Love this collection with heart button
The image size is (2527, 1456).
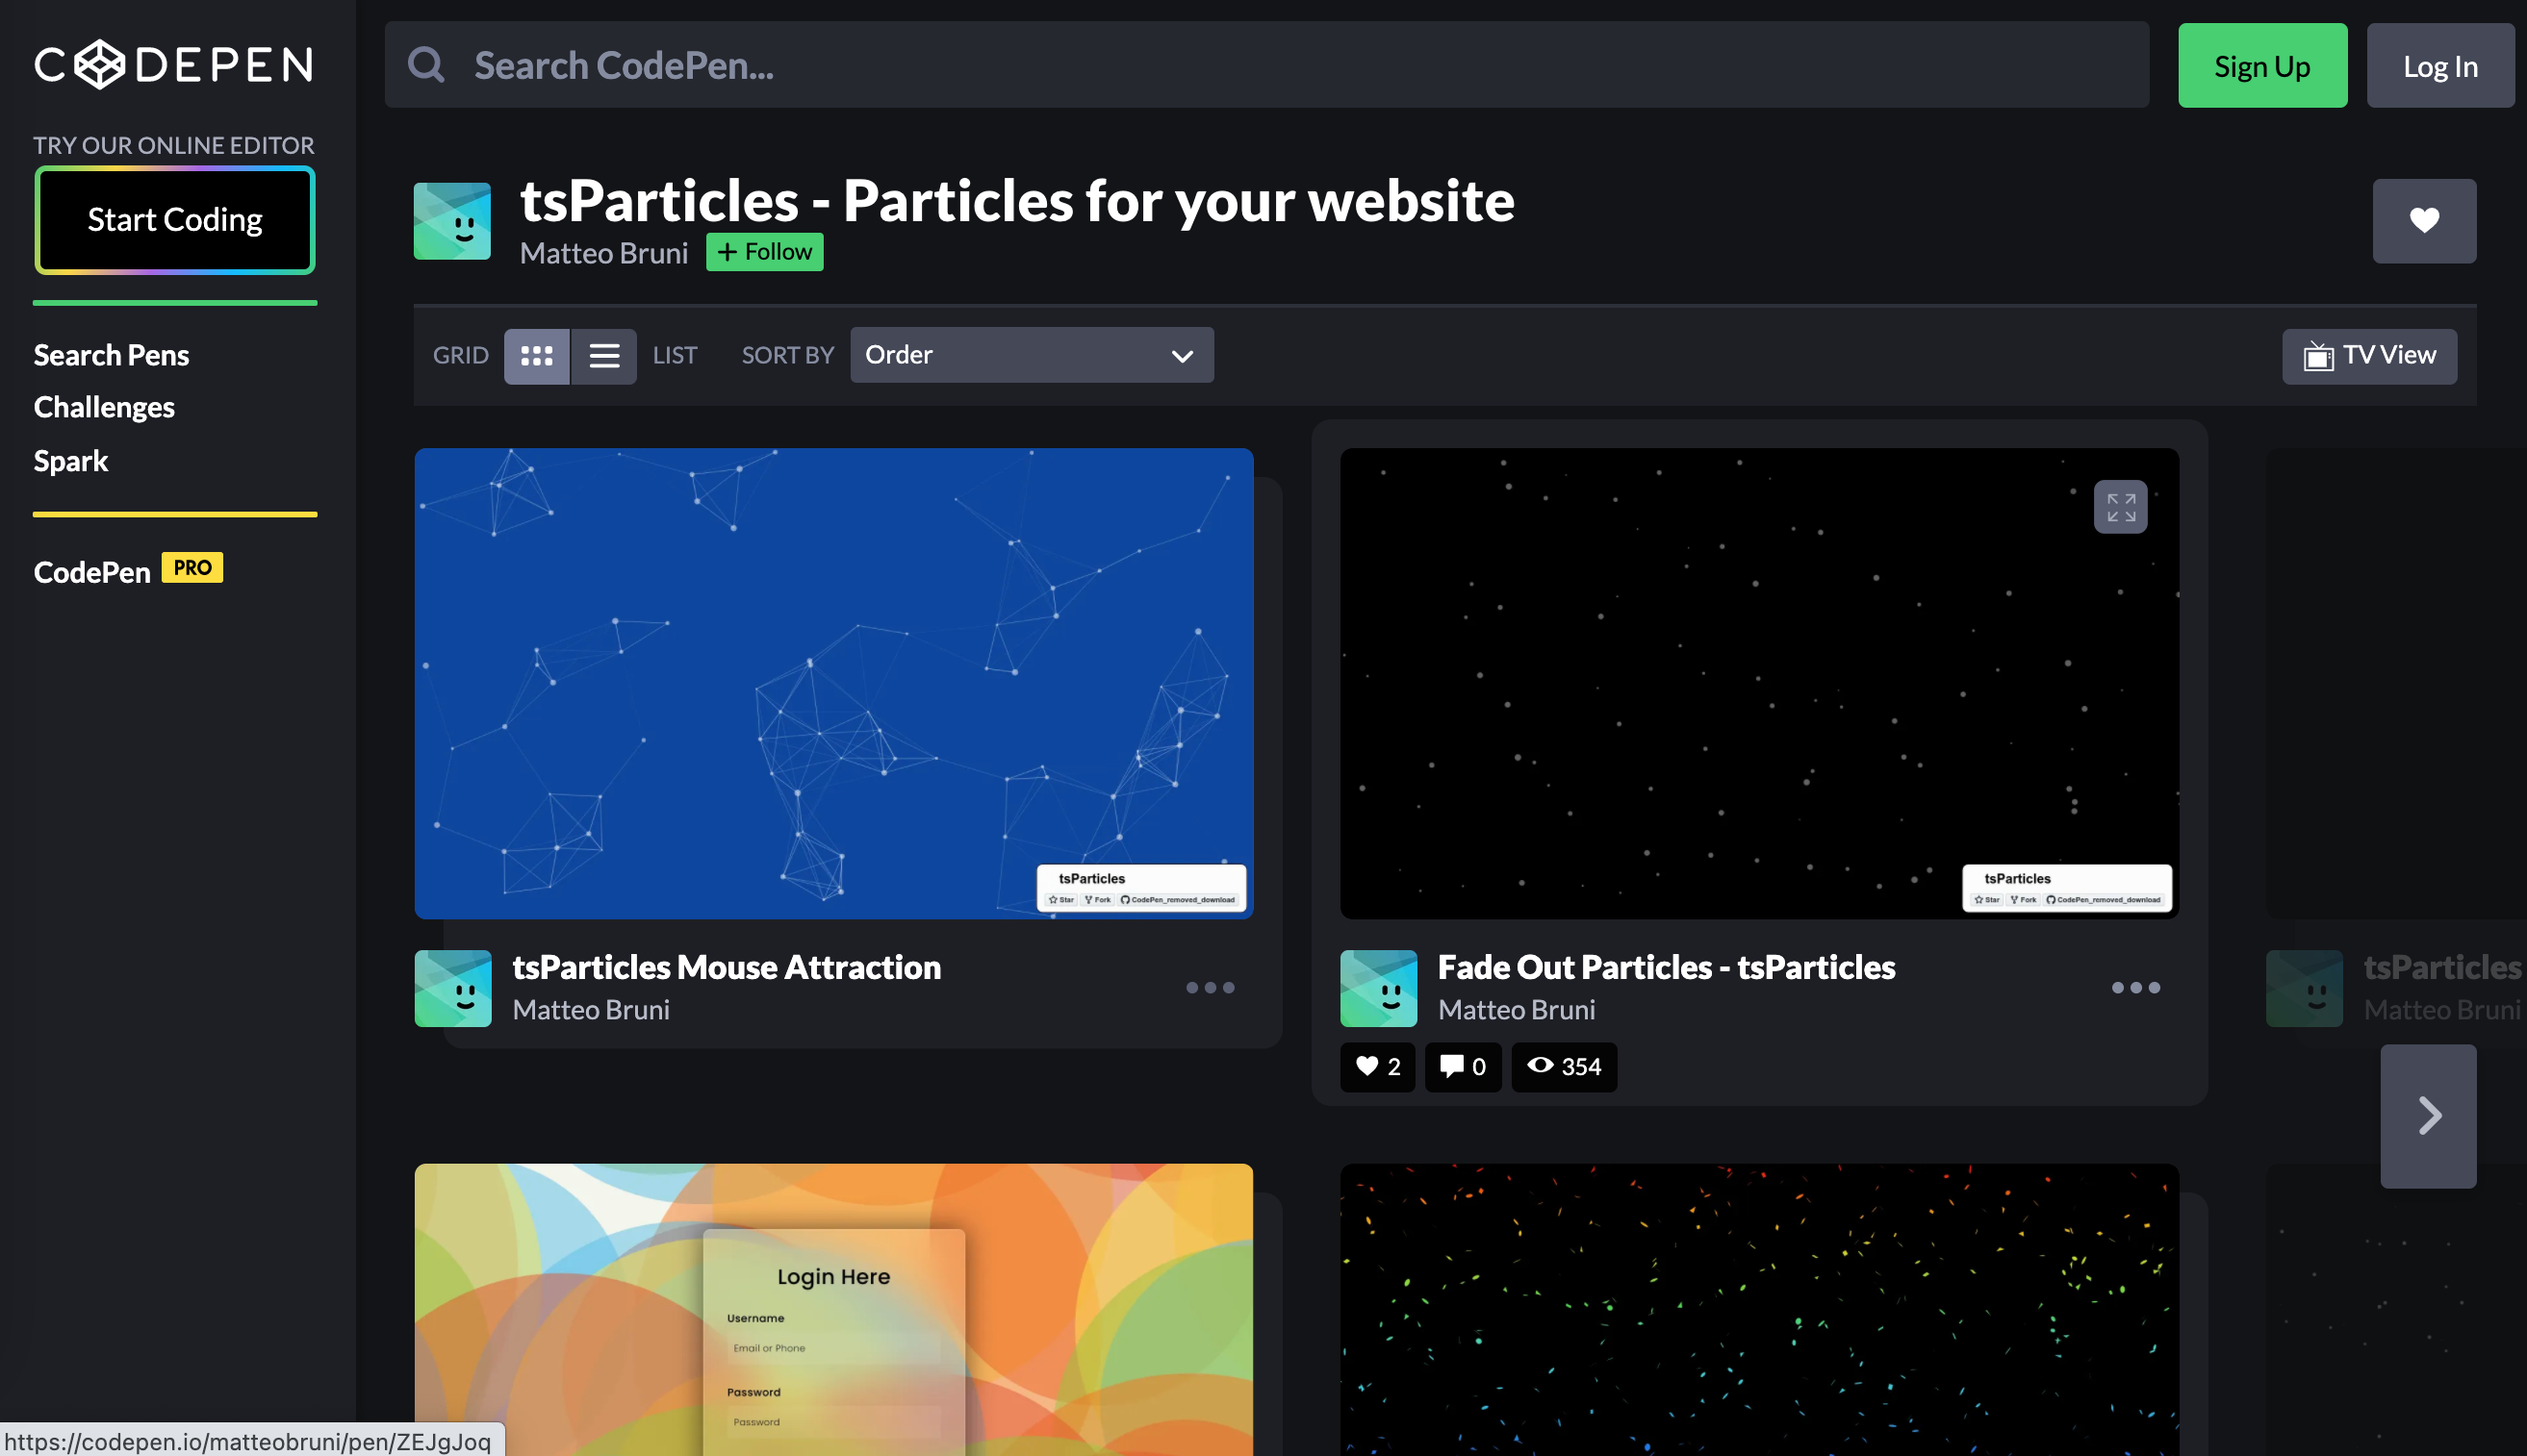click(2423, 221)
